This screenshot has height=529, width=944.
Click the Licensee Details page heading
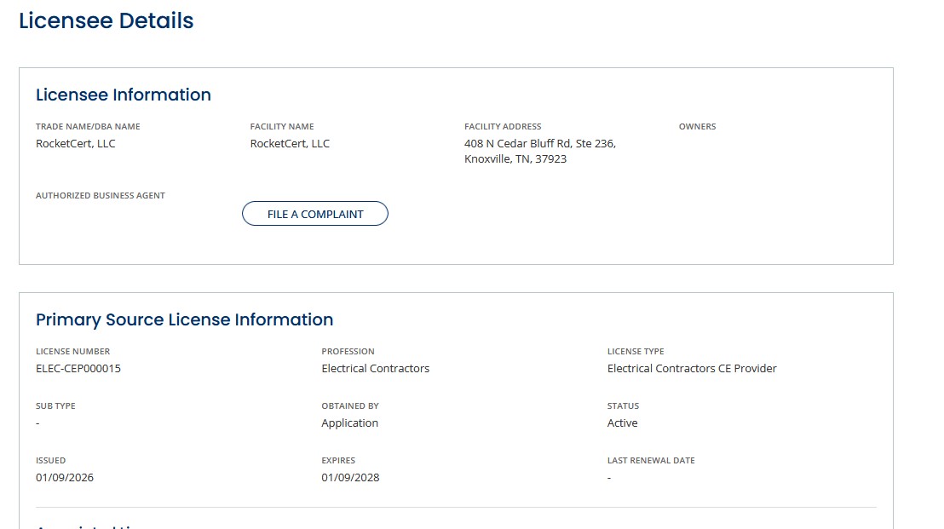coord(106,20)
